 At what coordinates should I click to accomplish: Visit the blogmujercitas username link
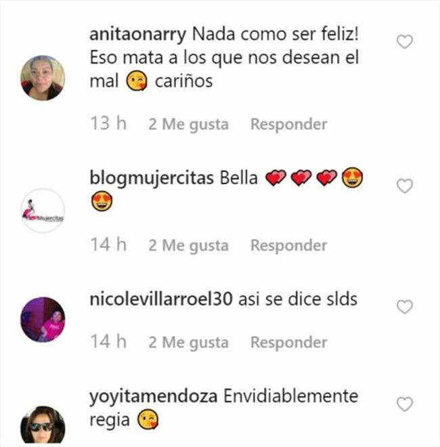[x=152, y=179]
